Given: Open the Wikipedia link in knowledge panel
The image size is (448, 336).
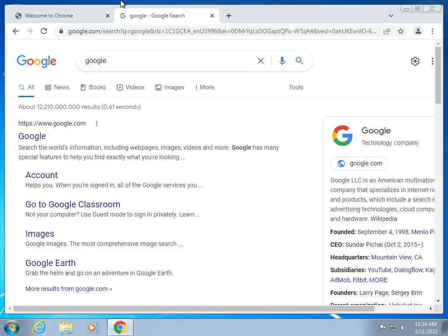Looking at the screenshot, I should 384,219.
